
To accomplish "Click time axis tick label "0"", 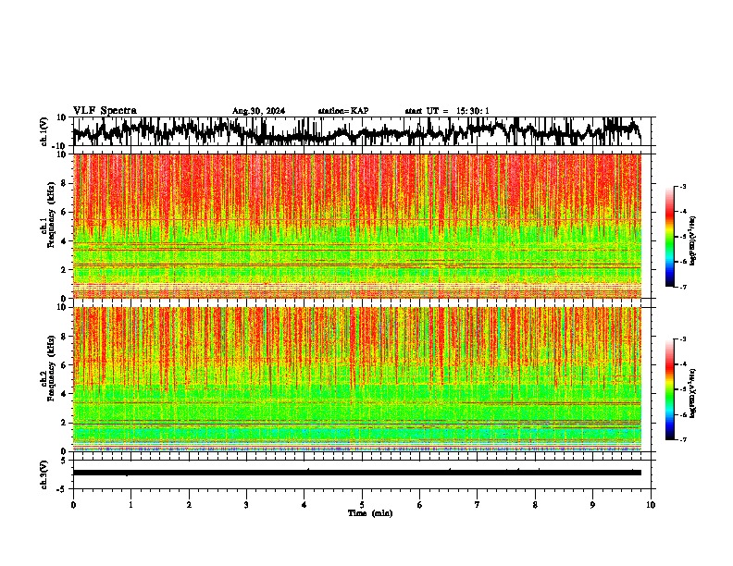I will tap(73, 505).
